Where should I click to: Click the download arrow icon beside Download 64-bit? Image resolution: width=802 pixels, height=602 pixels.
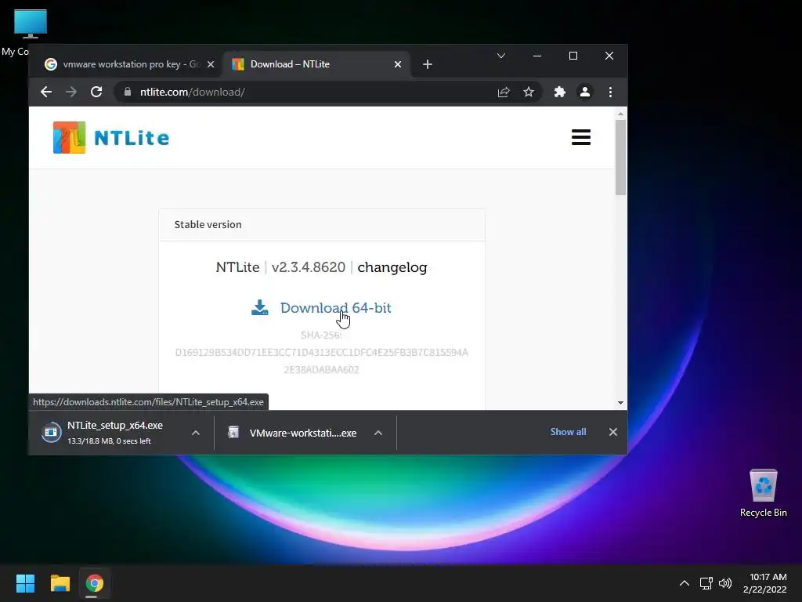click(x=260, y=307)
